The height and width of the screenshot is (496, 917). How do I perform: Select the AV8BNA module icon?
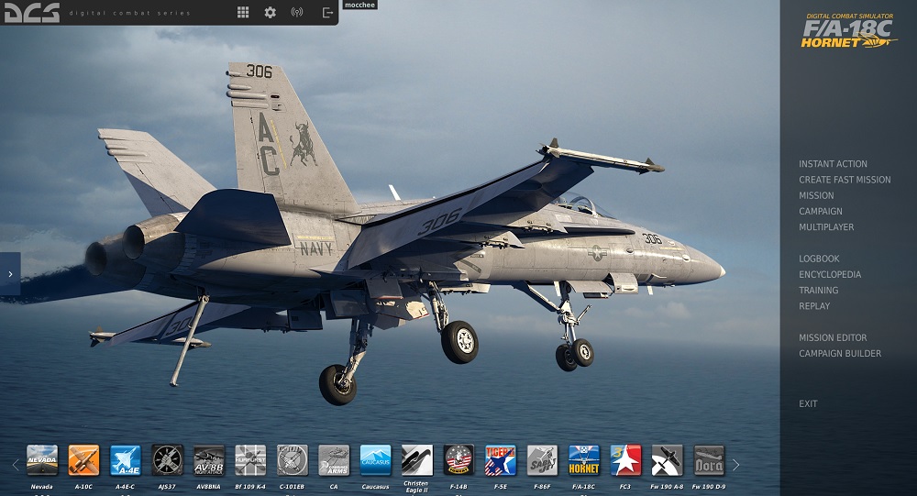pyautogui.click(x=209, y=460)
